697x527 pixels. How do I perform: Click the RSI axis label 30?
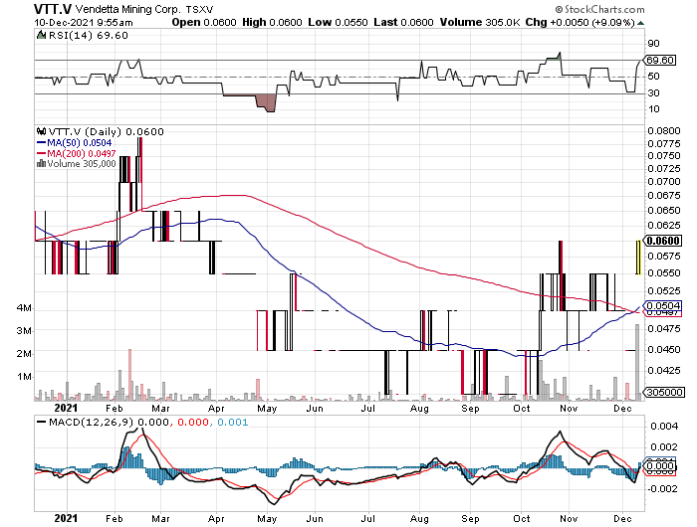click(x=653, y=93)
